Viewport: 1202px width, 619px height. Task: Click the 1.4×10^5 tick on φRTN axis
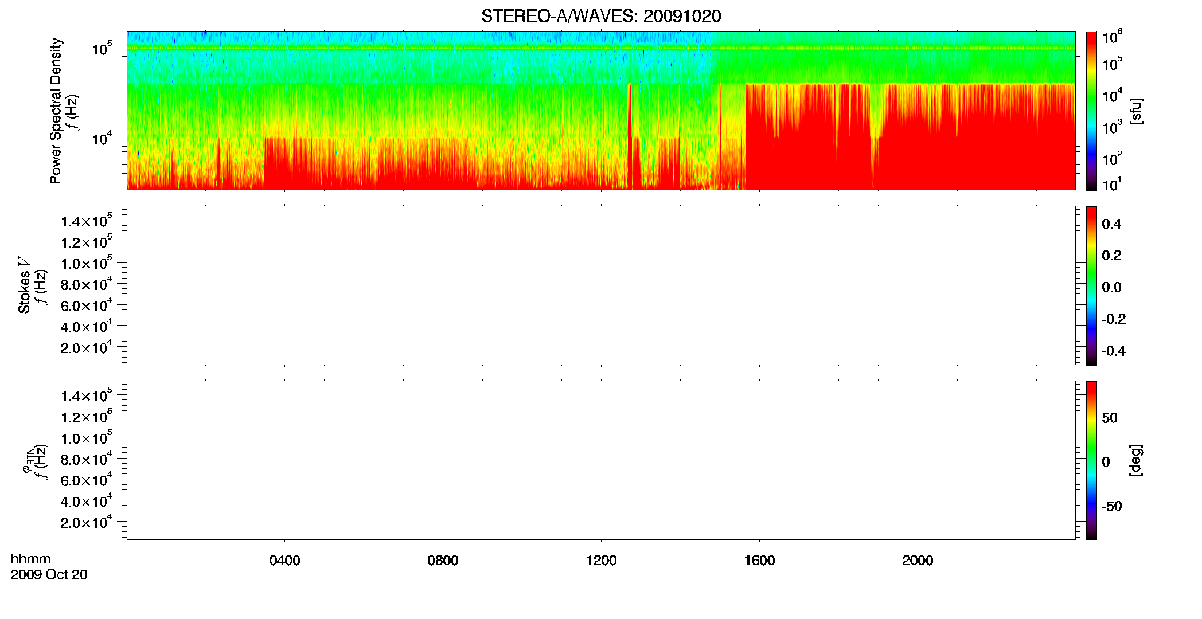[87, 395]
